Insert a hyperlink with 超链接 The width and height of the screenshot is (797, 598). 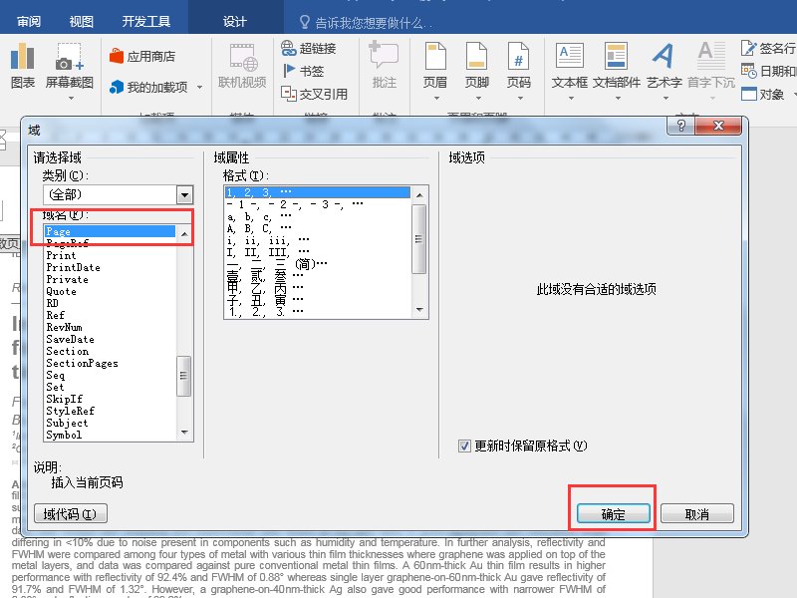click(309, 47)
